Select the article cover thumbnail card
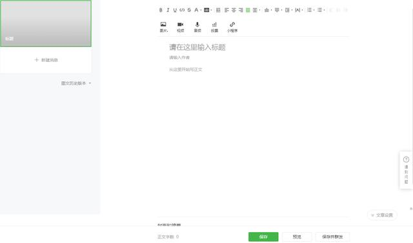This screenshot has height=243, width=413. [x=46, y=24]
